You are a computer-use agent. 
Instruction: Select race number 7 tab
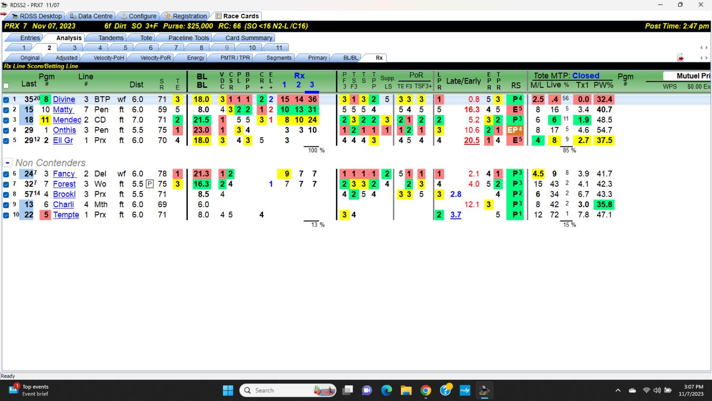point(176,48)
